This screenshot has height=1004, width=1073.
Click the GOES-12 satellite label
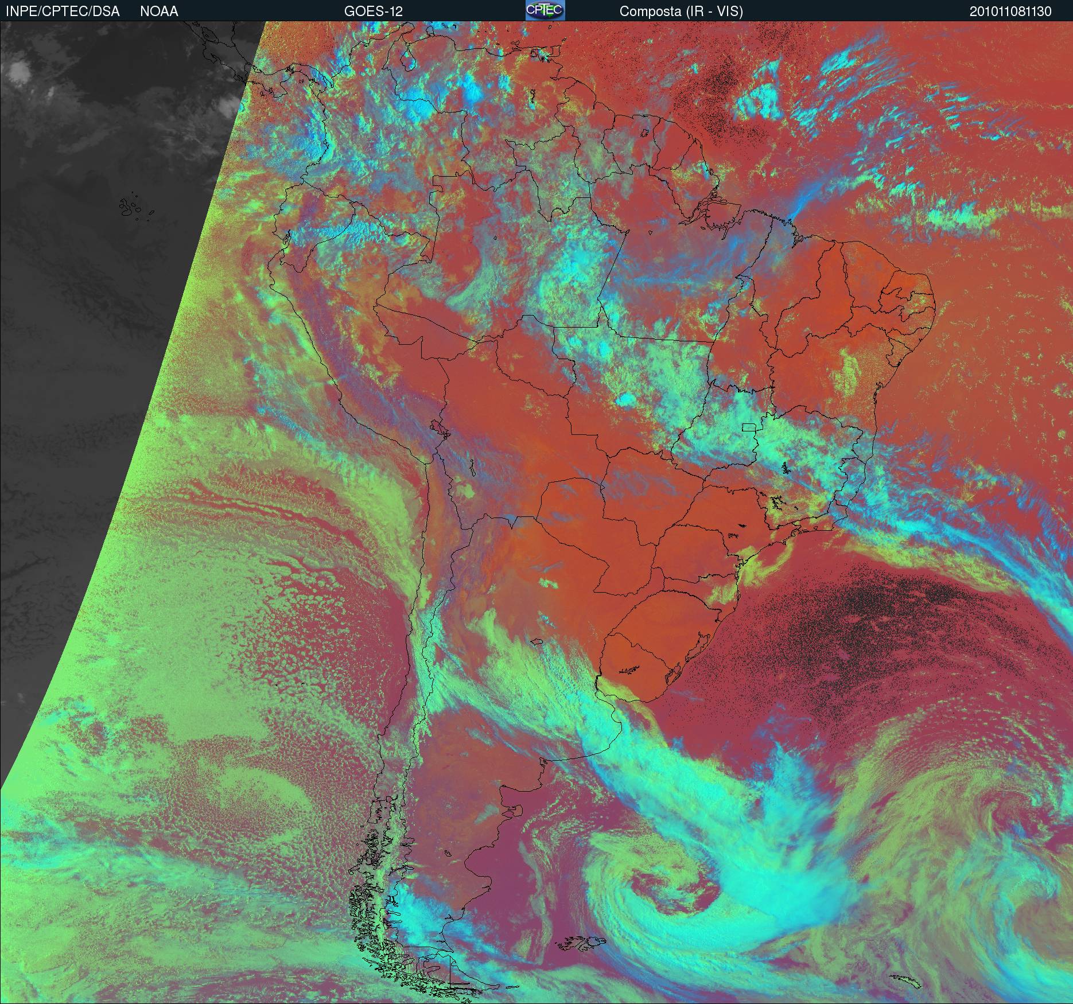(373, 11)
